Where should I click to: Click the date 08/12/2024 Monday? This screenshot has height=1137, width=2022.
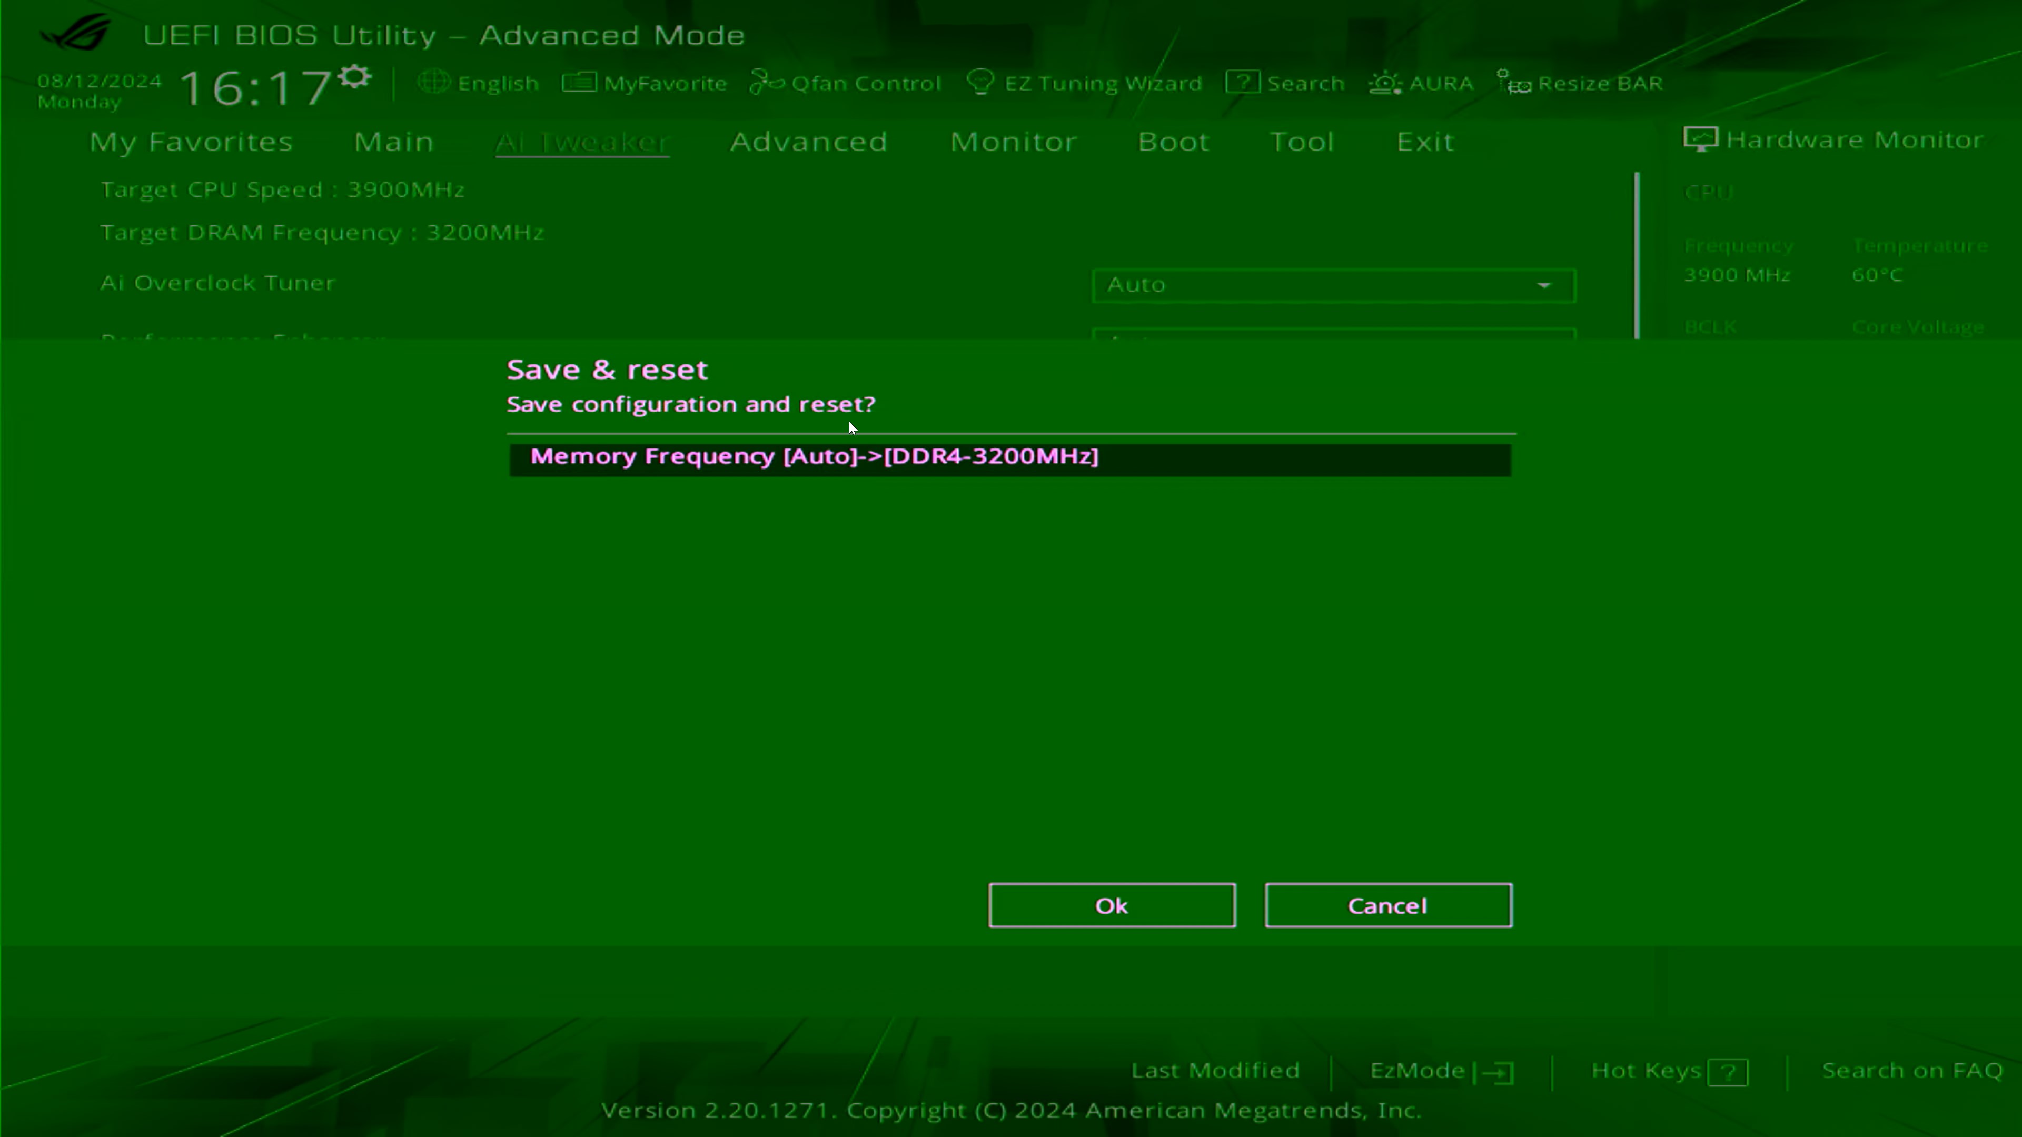point(99,91)
